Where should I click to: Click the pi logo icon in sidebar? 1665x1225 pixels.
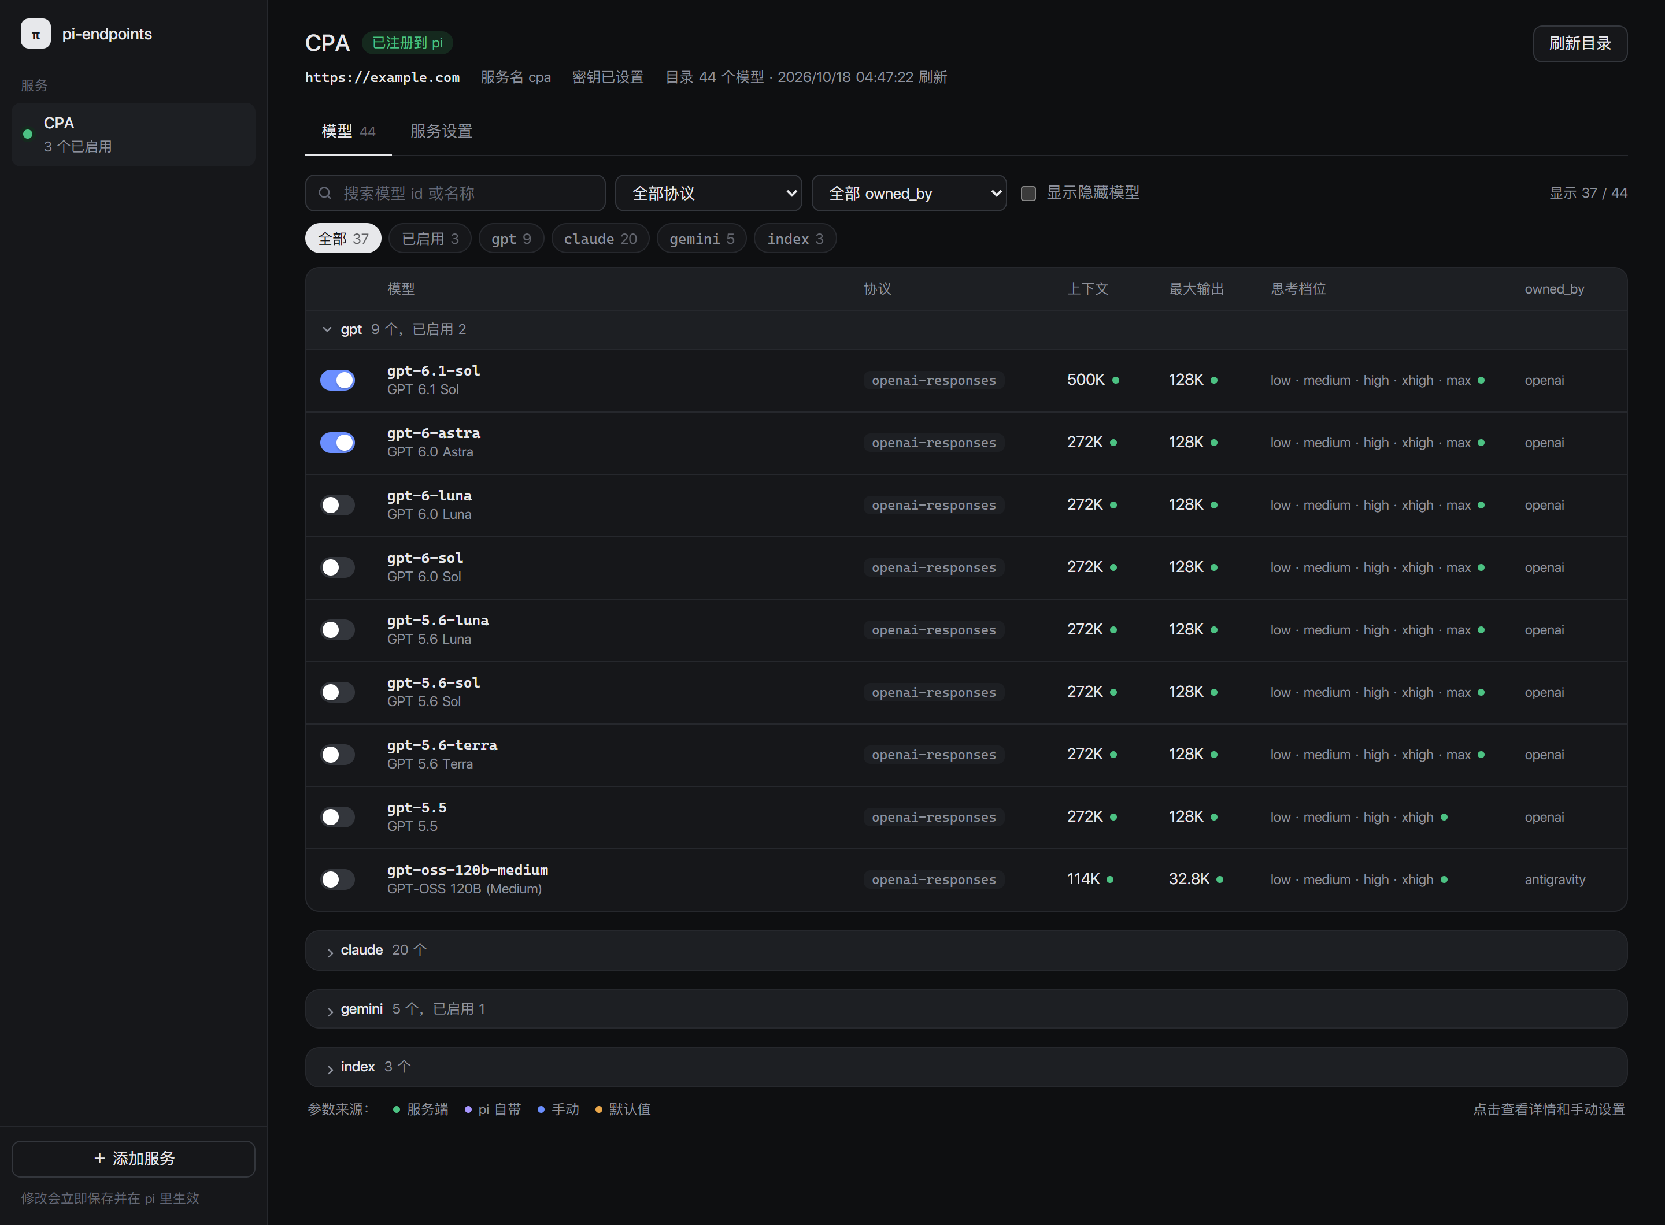[36, 34]
